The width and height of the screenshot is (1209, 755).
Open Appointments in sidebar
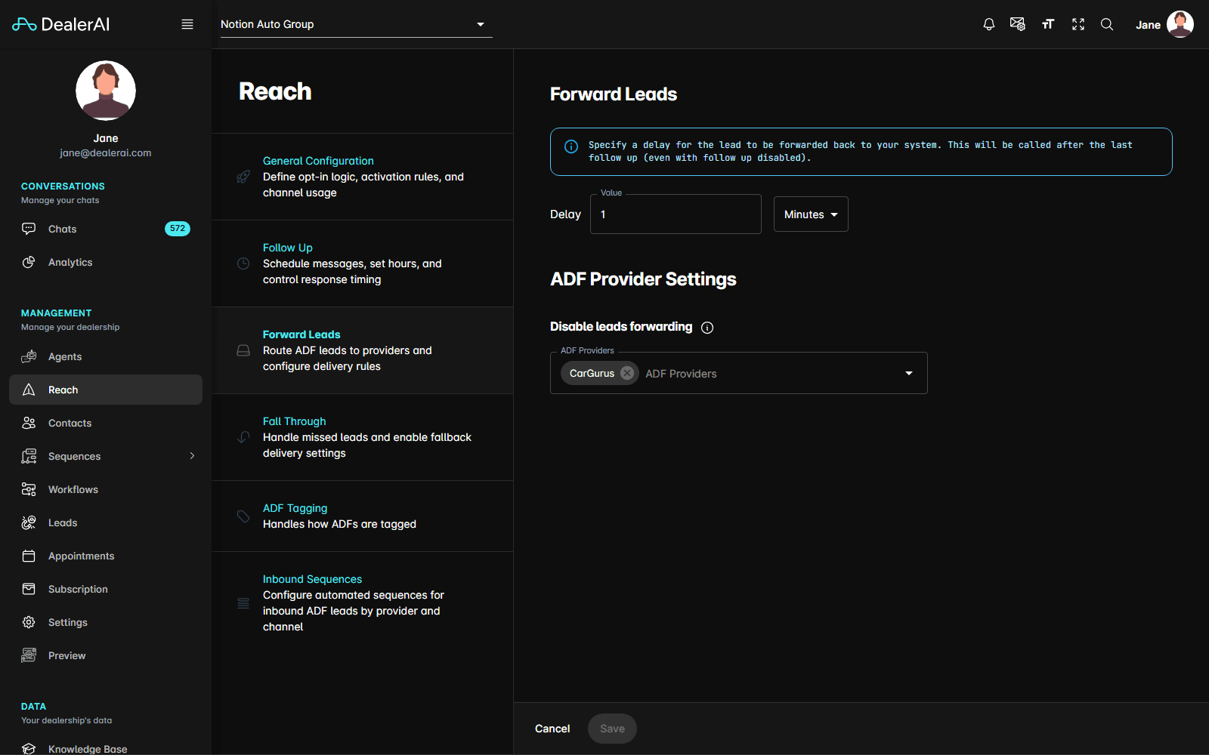pyautogui.click(x=106, y=556)
